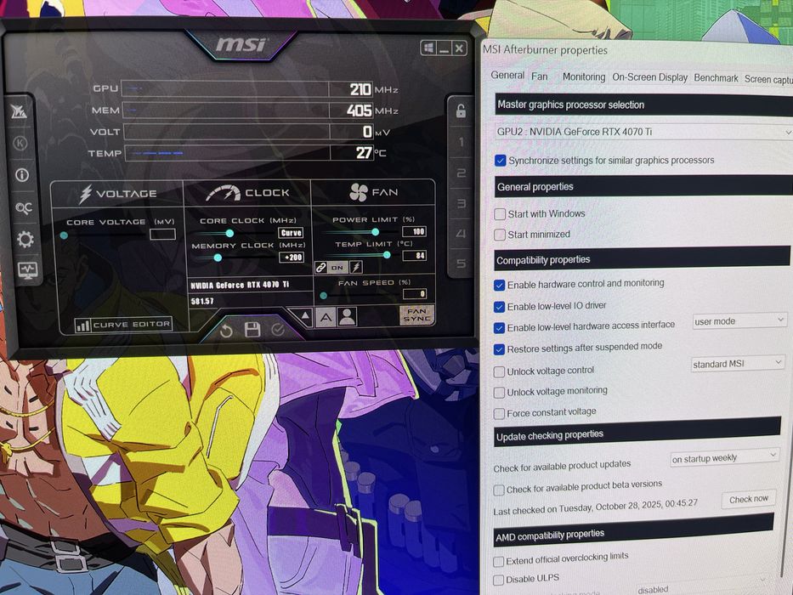Image resolution: width=793 pixels, height=595 pixels.
Task: Select profile slot 2
Action: point(462,173)
